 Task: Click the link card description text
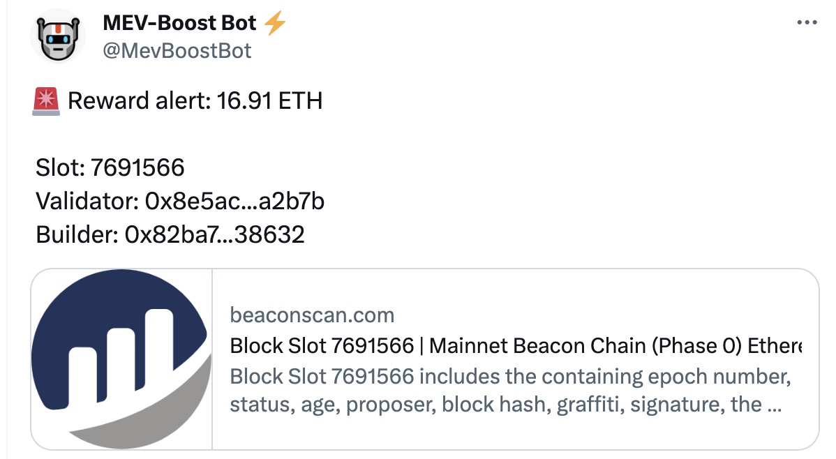[509, 391]
